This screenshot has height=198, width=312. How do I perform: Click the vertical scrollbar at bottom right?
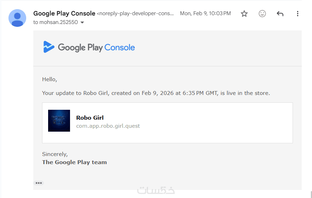tap(311, 194)
